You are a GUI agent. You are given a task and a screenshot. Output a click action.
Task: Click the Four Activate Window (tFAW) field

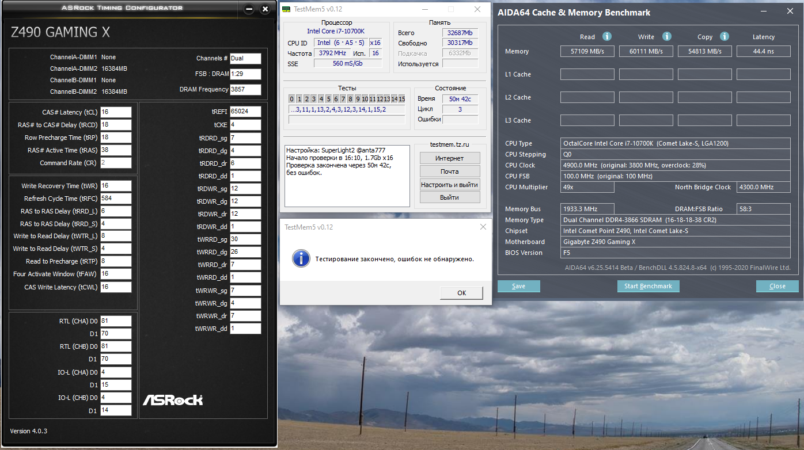[x=116, y=274]
